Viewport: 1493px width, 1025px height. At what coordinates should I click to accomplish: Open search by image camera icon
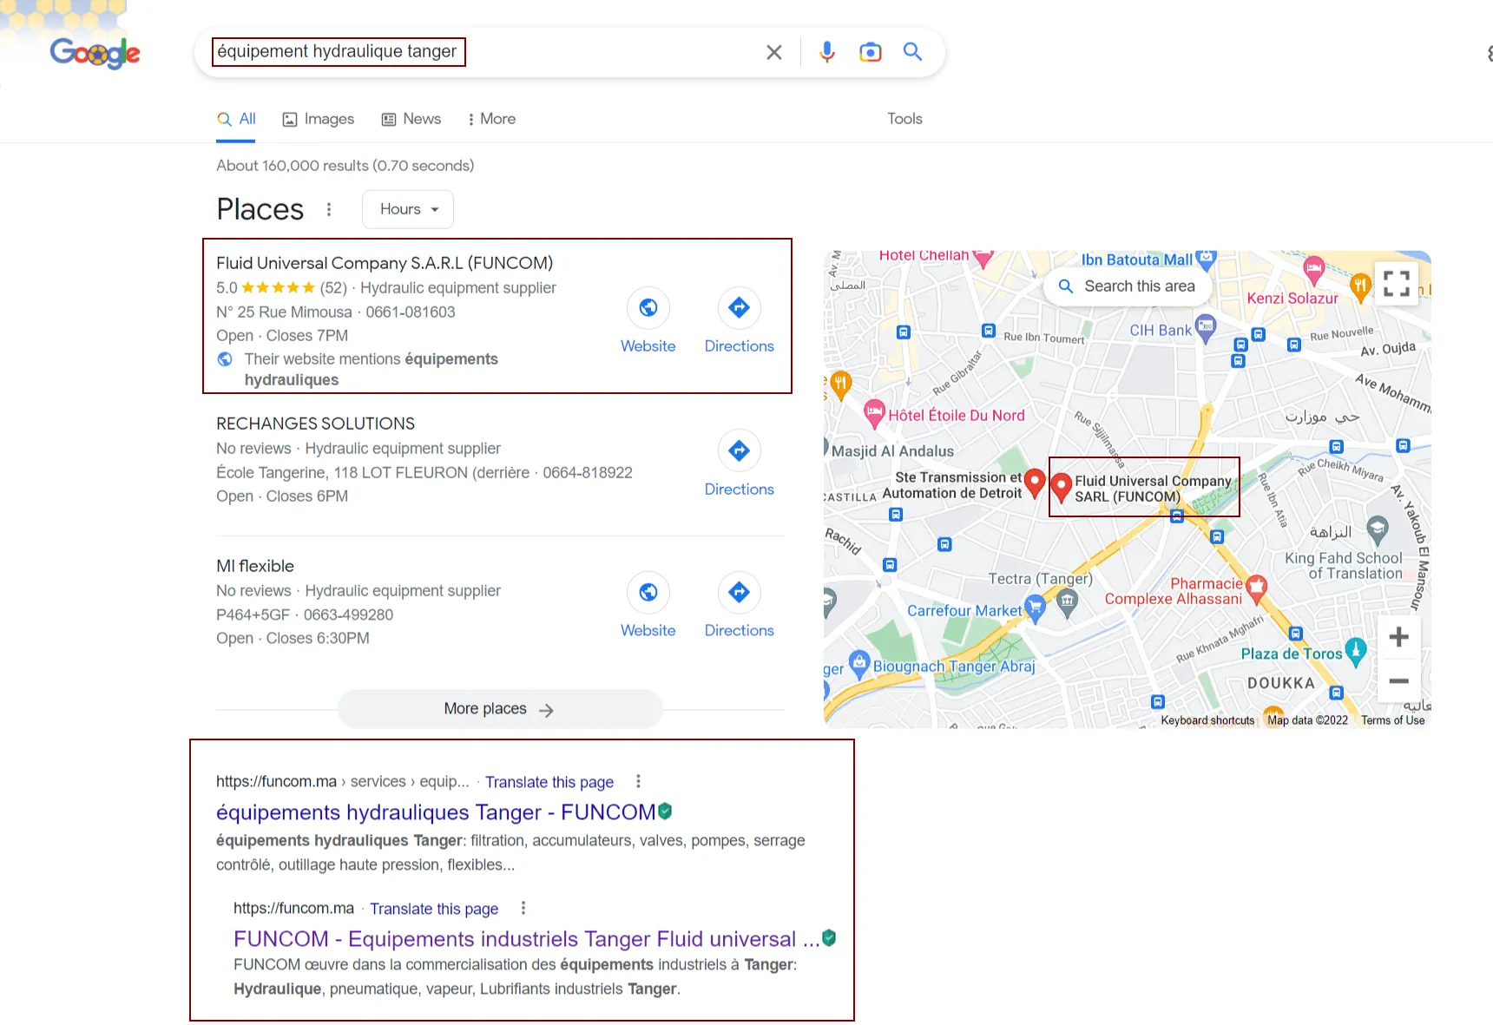pos(870,52)
